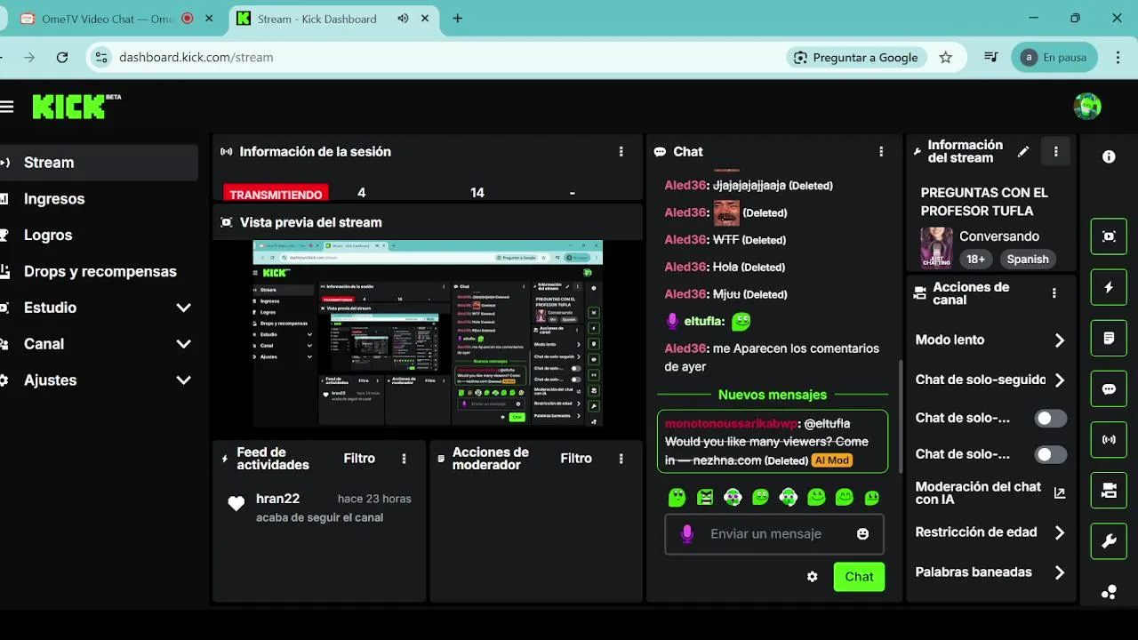
Task: Click the heart icon beside hran22
Action: (x=236, y=504)
